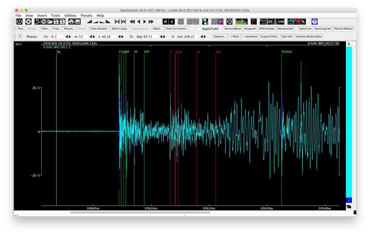Click the Particle Motion button
370x236 pixels.
[343, 29]
